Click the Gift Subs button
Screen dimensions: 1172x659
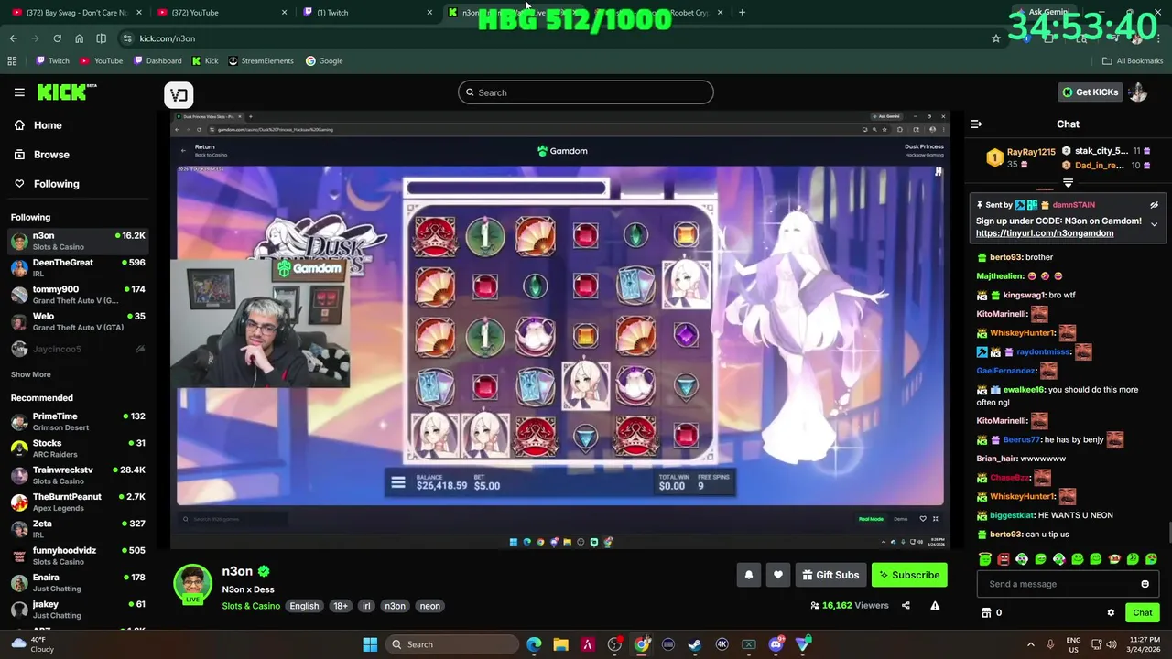(830, 575)
